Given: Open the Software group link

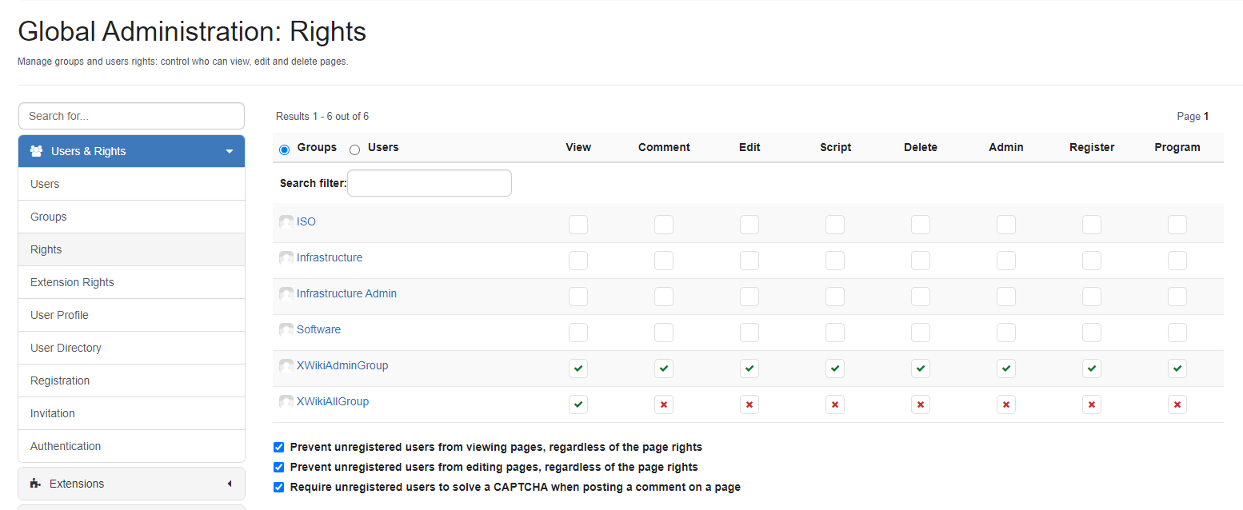Looking at the screenshot, I should (x=318, y=329).
